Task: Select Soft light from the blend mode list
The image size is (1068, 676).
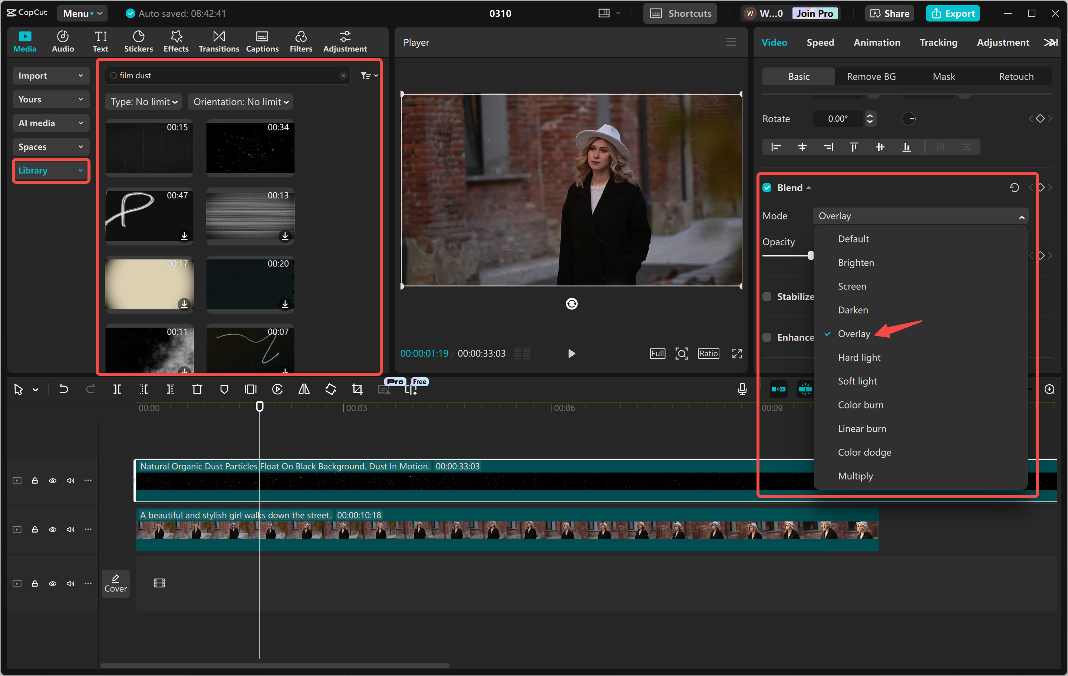Action: pos(857,381)
